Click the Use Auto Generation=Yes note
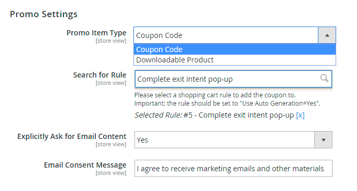357x191 pixels. pos(227,103)
